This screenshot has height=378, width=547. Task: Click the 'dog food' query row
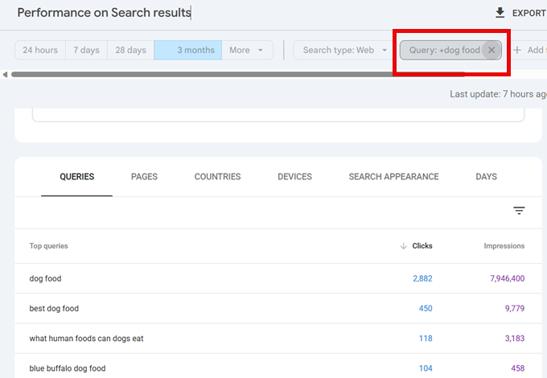(278, 278)
